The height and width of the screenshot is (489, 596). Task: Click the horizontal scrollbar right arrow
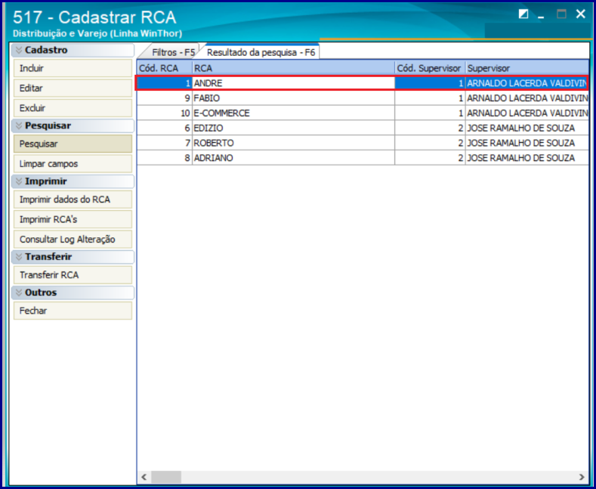click(582, 477)
